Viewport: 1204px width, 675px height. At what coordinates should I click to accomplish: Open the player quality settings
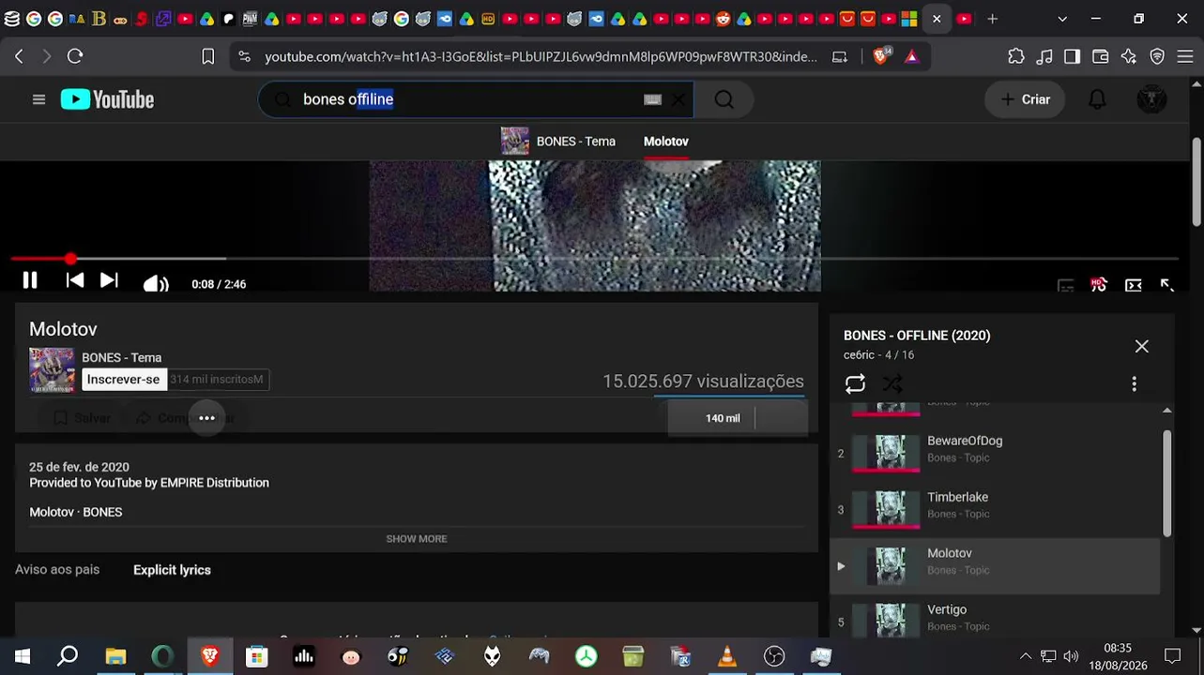click(x=1099, y=285)
